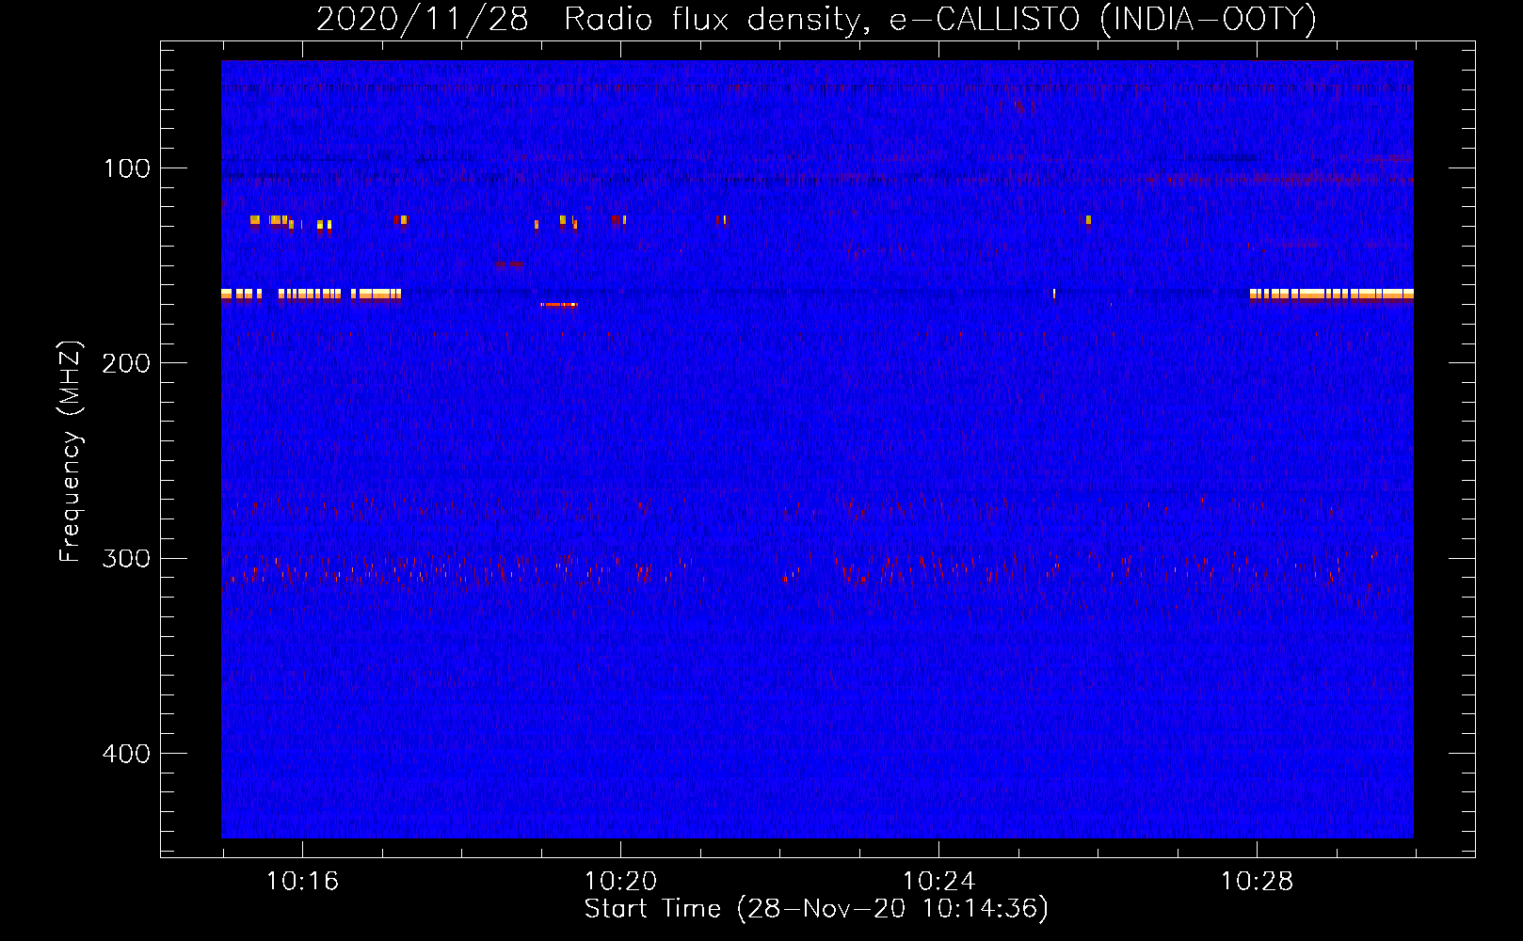This screenshot has width=1523, height=941.
Task: Click the plot title mentioning e-CALLISTO (INDIA-OOTY)
Action: click(x=816, y=19)
